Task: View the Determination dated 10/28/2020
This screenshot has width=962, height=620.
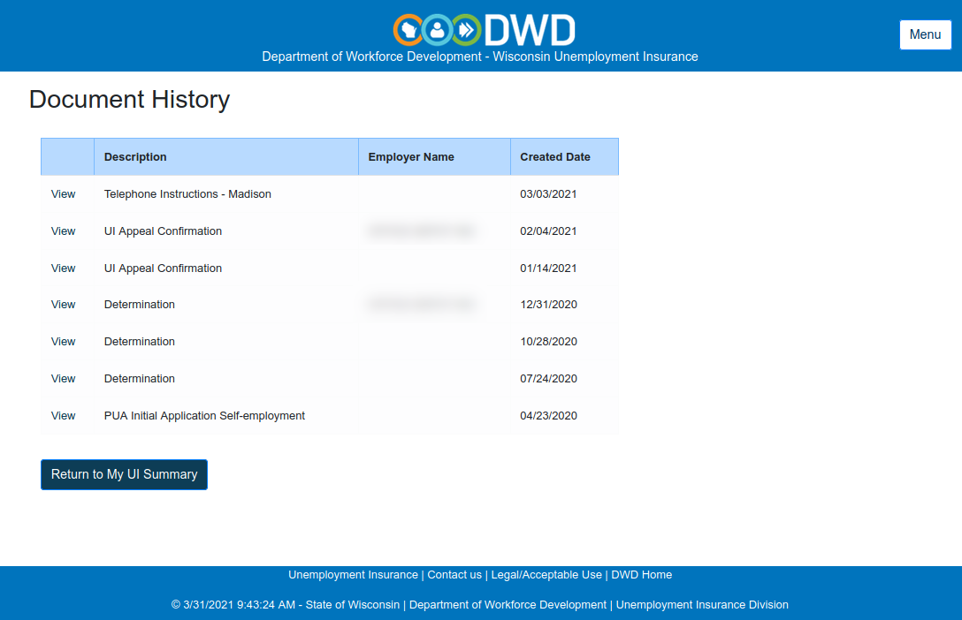Action: (x=63, y=342)
